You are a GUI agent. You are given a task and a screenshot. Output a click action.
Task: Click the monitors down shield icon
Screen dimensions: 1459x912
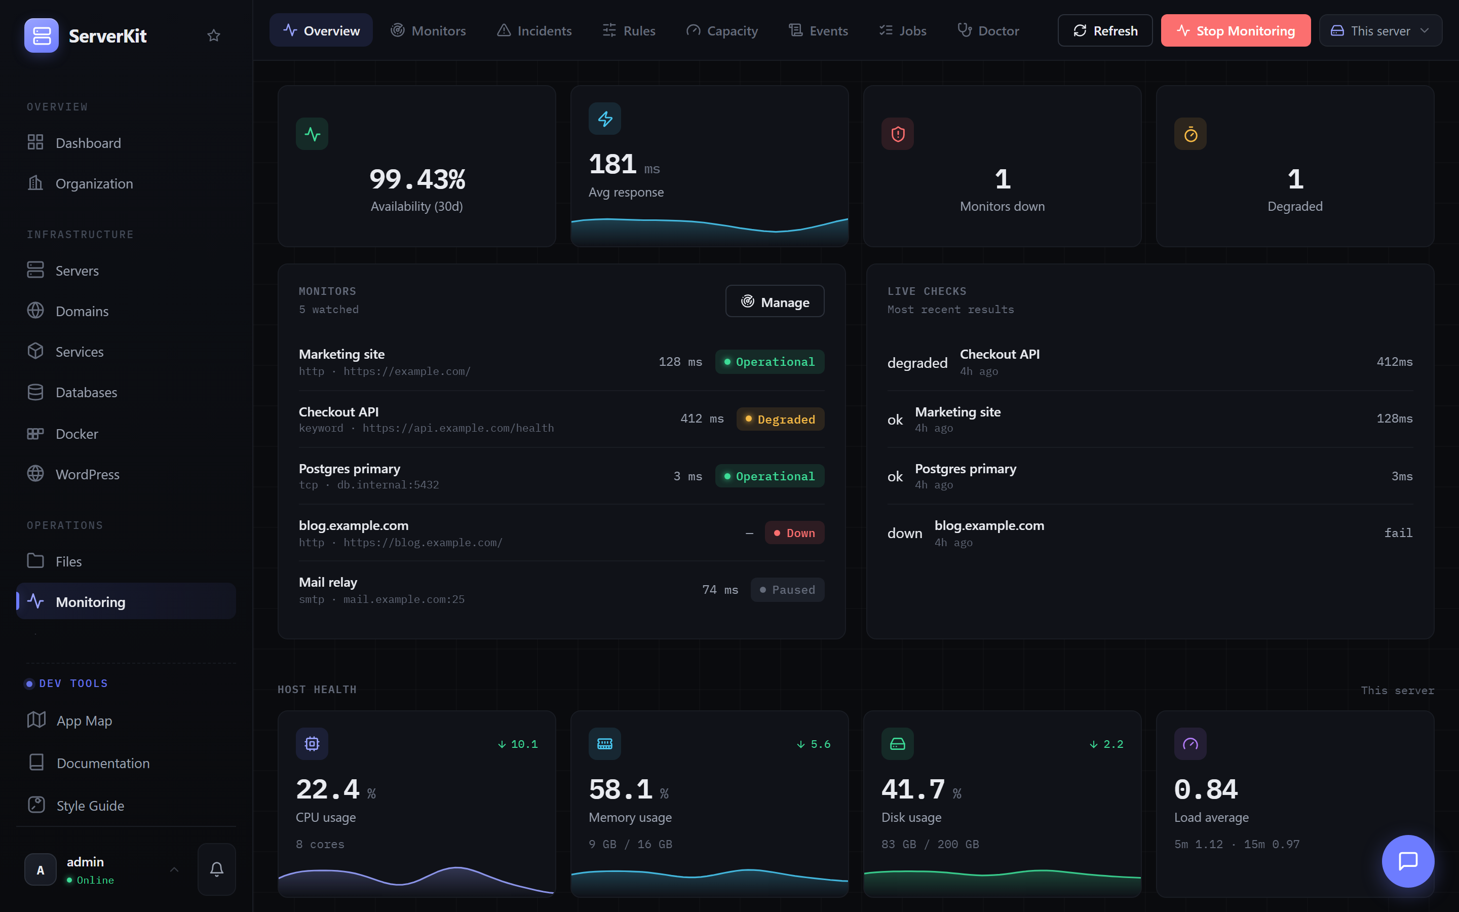coord(898,134)
